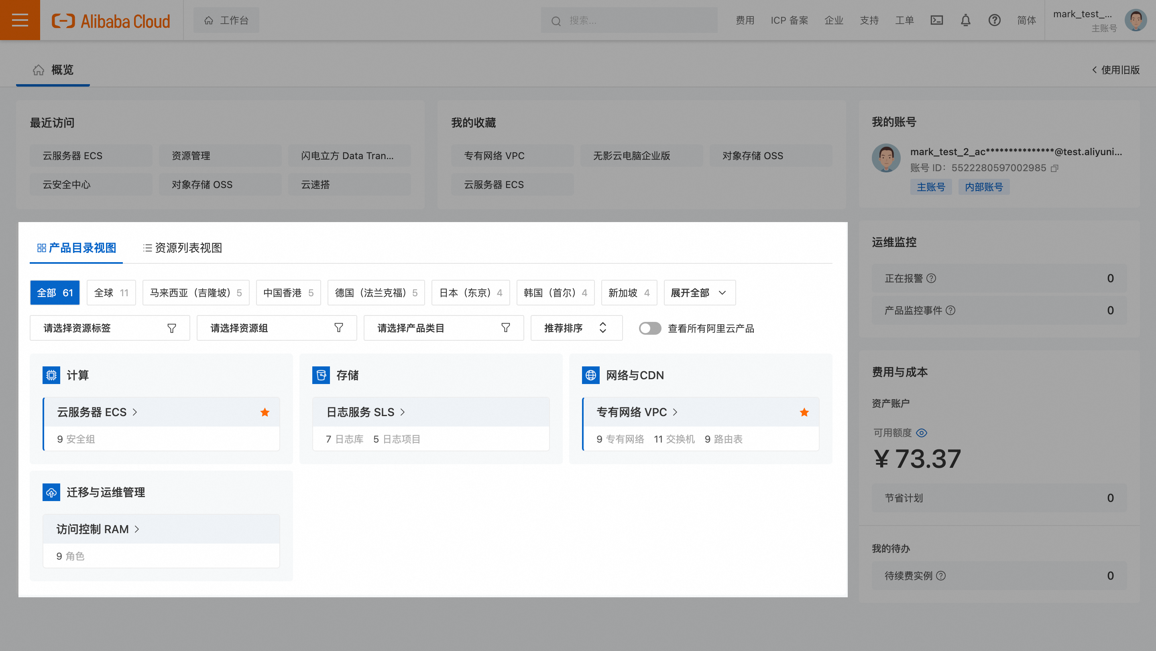Open recent 云速搭 shortcut
The height and width of the screenshot is (651, 1156).
tap(350, 184)
